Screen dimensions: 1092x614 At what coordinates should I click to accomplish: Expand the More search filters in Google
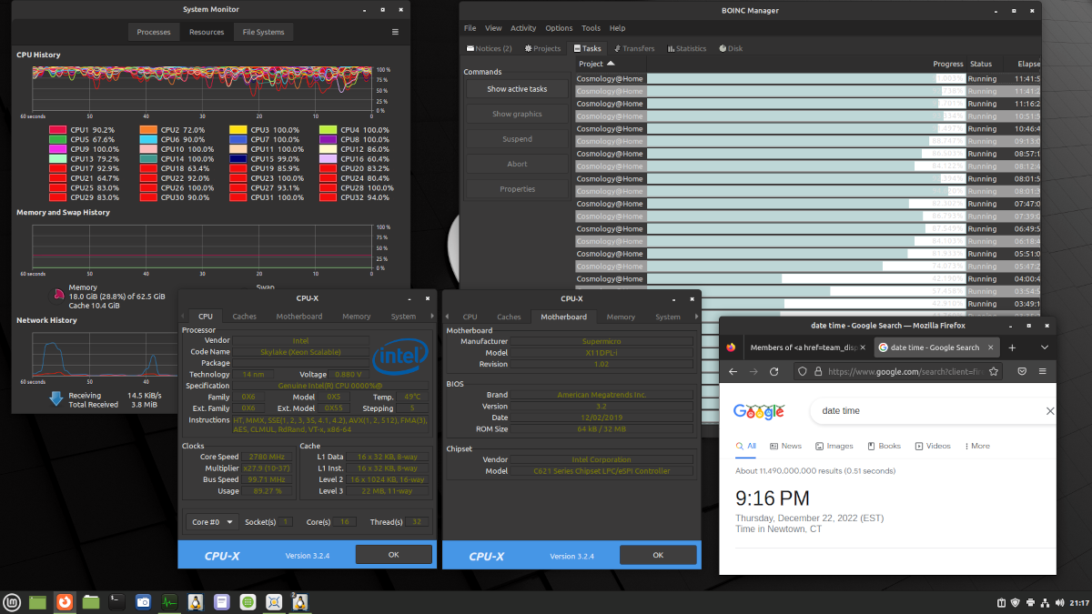pos(976,446)
